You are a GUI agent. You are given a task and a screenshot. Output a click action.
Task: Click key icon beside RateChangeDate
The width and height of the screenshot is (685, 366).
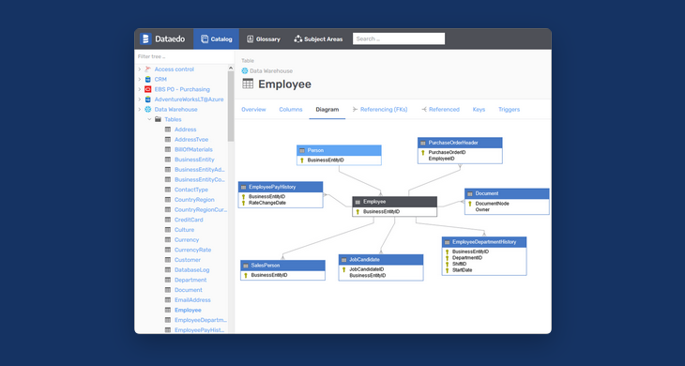pyautogui.click(x=243, y=203)
